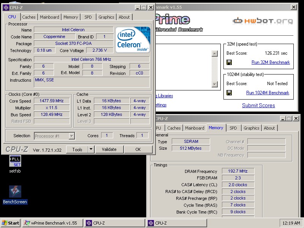Open Graphics tab in the rear CPU-Z window

(x=251, y=128)
